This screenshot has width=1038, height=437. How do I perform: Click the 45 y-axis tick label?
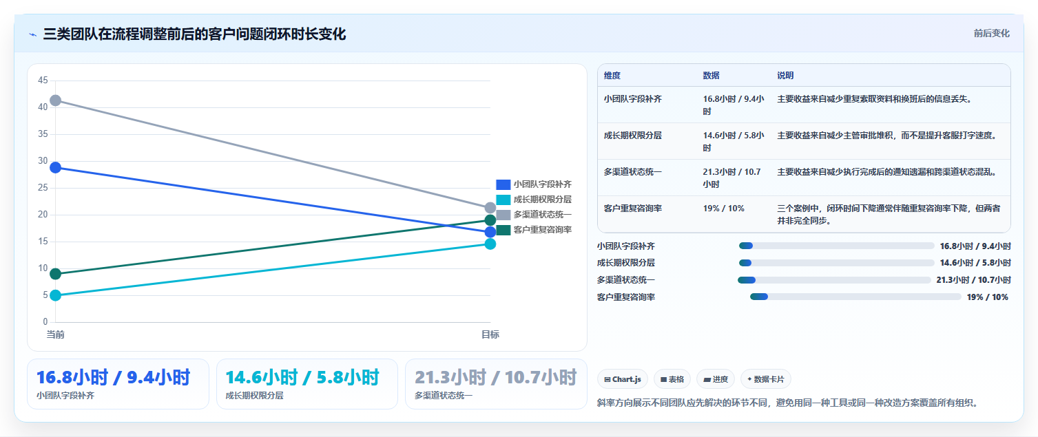click(43, 81)
